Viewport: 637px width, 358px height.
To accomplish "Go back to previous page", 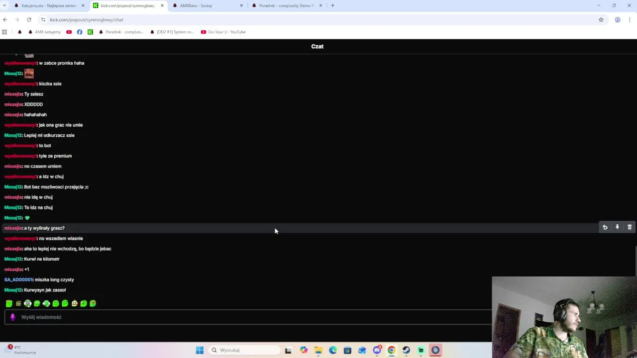I will tap(5, 19).
